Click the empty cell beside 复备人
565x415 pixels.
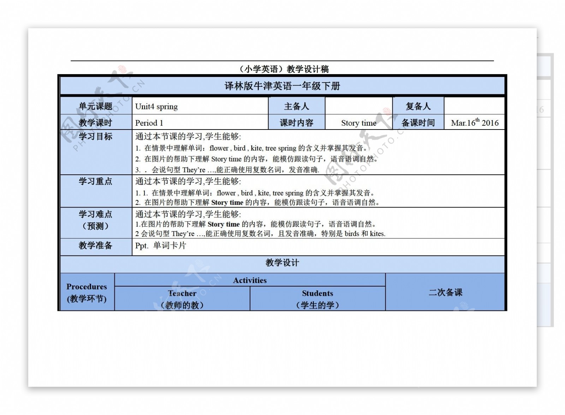(474, 106)
